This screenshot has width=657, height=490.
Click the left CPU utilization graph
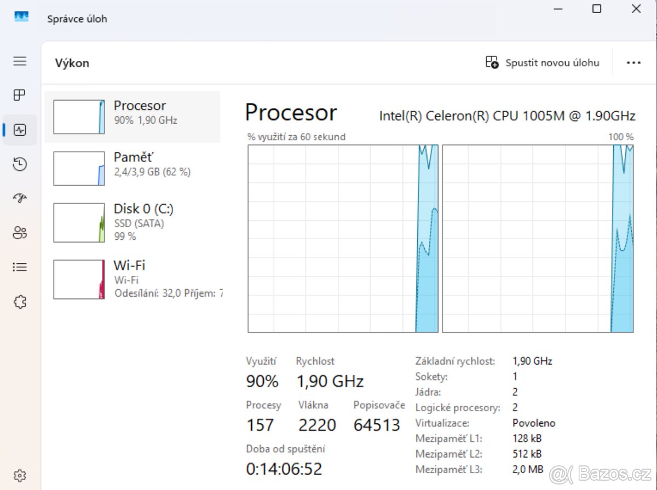click(x=343, y=238)
